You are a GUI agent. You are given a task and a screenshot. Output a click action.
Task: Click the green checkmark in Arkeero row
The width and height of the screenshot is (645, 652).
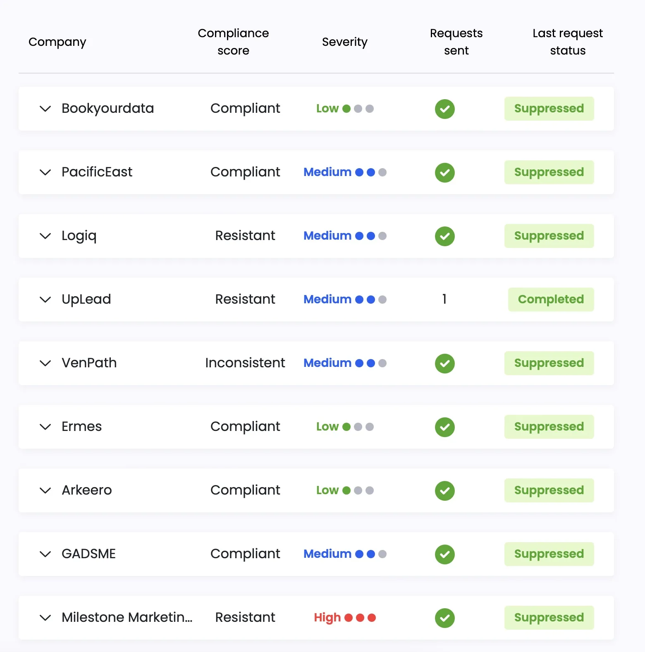pos(444,491)
